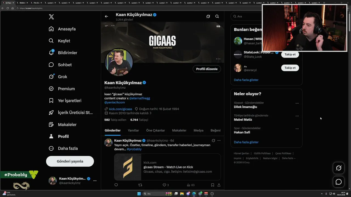Open profile avatar picture

coord(119,62)
